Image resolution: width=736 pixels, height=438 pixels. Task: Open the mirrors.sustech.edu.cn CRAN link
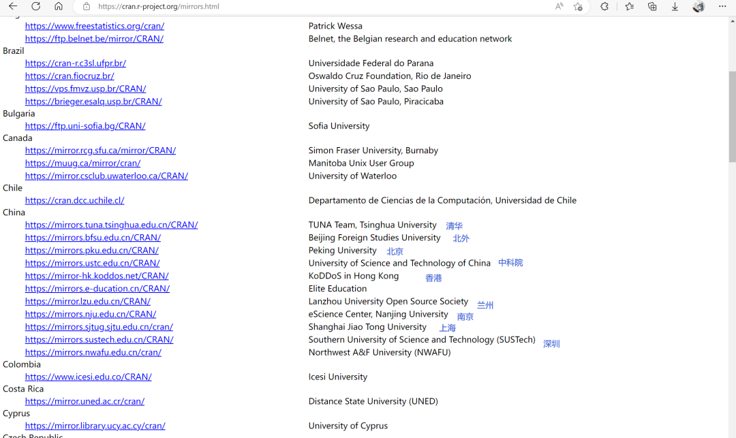coord(99,339)
